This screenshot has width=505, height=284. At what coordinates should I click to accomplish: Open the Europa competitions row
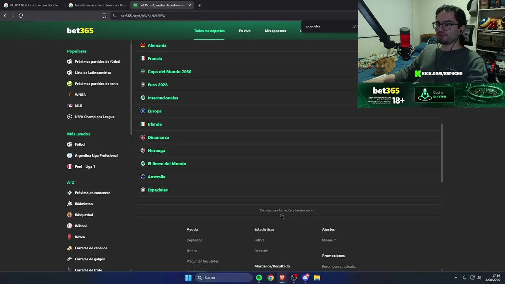(286, 111)
